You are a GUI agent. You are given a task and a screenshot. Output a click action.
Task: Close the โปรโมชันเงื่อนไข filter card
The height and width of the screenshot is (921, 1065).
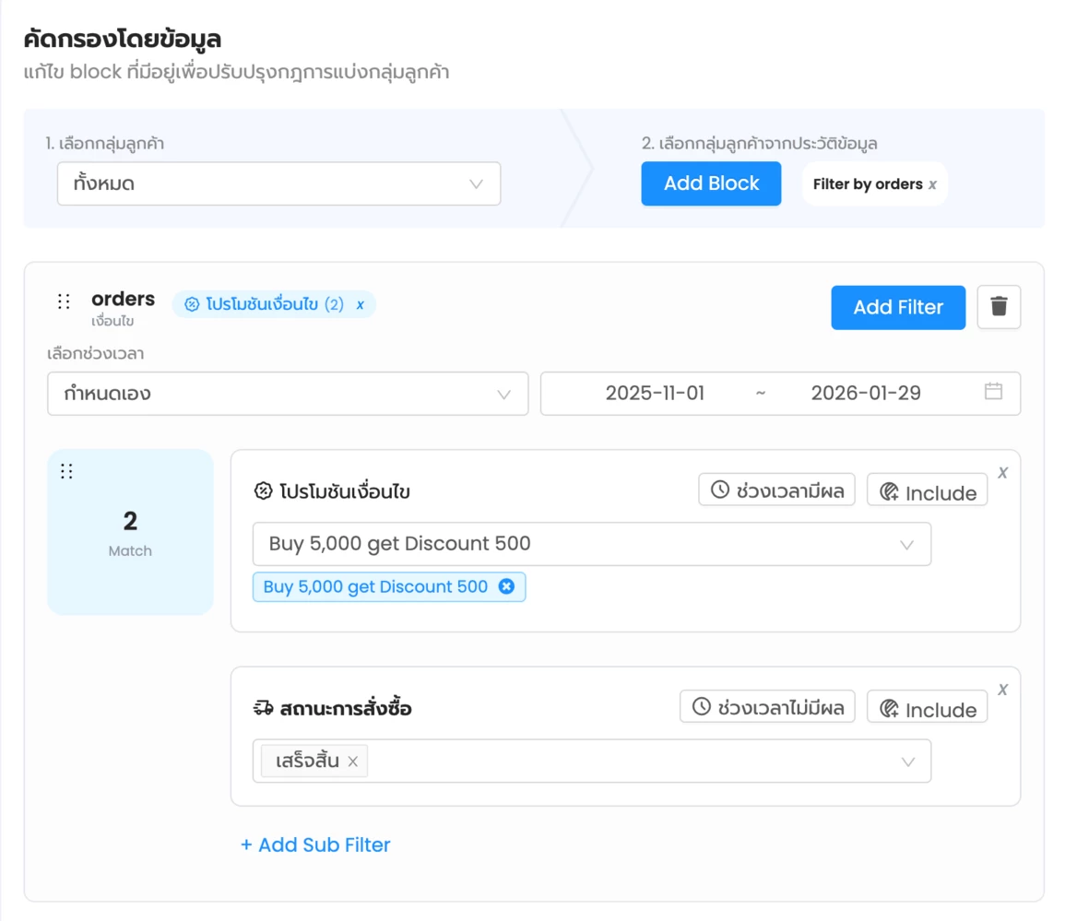pos(1003,472)
